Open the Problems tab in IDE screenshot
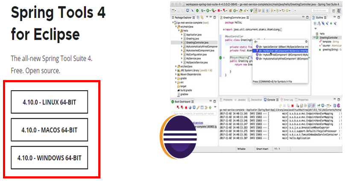Screen dimensions: 349x181 (x=226, y=100)
